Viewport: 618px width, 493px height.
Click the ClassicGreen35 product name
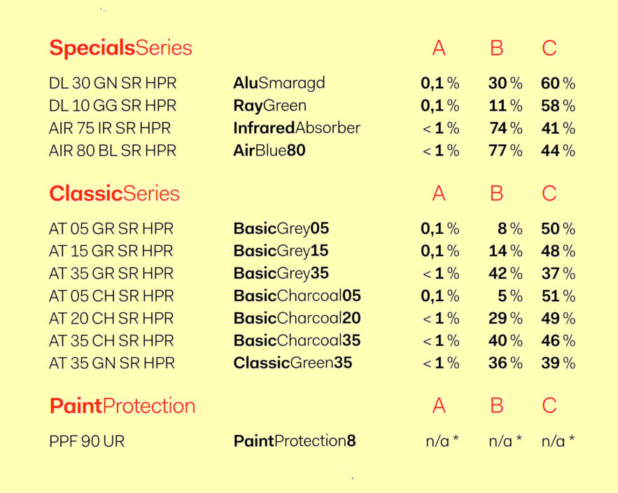coord(293,363)
